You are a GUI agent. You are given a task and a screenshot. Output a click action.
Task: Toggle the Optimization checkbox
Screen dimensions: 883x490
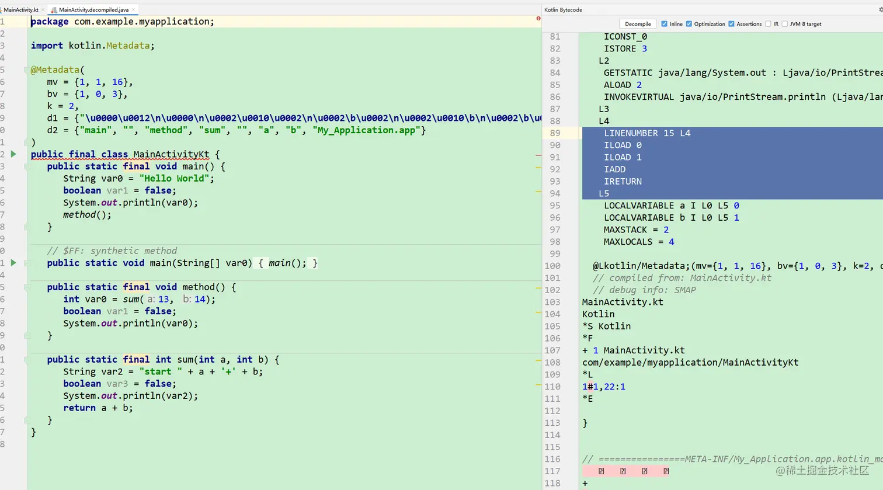(689, 24)
